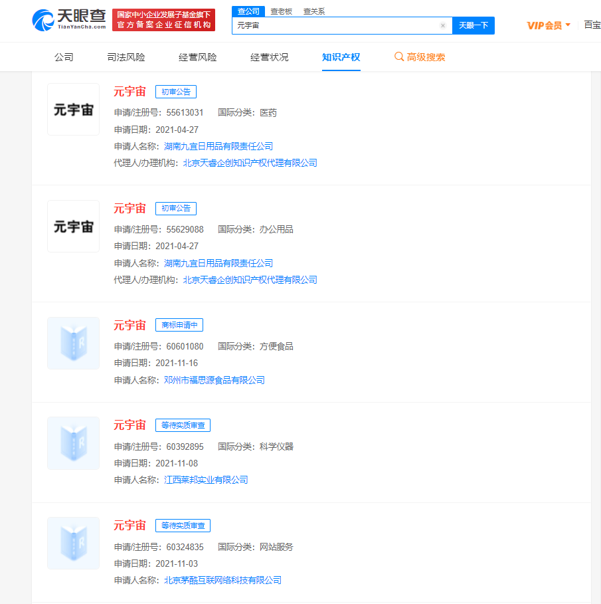This screenshot has height=604, width=601.
Task: Switch to the 经营风险 tab
Action: pyautogui.click(x=197, y=57)
